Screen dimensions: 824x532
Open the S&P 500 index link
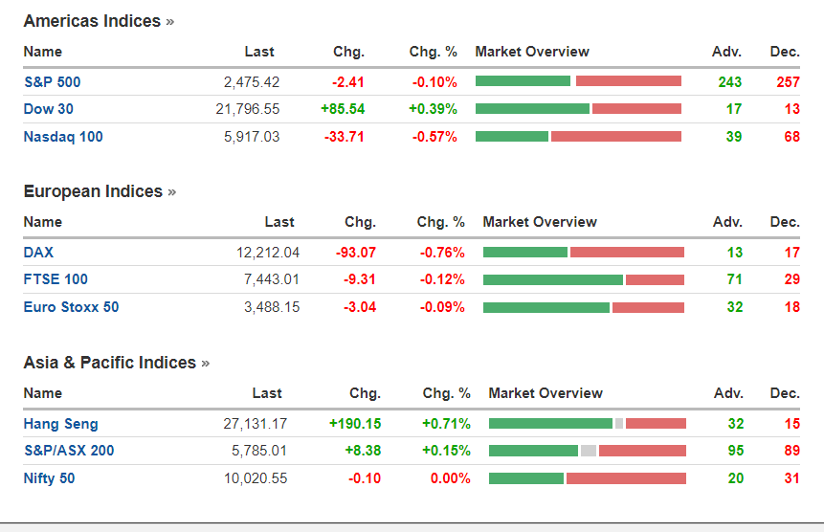tap(52, 82)
